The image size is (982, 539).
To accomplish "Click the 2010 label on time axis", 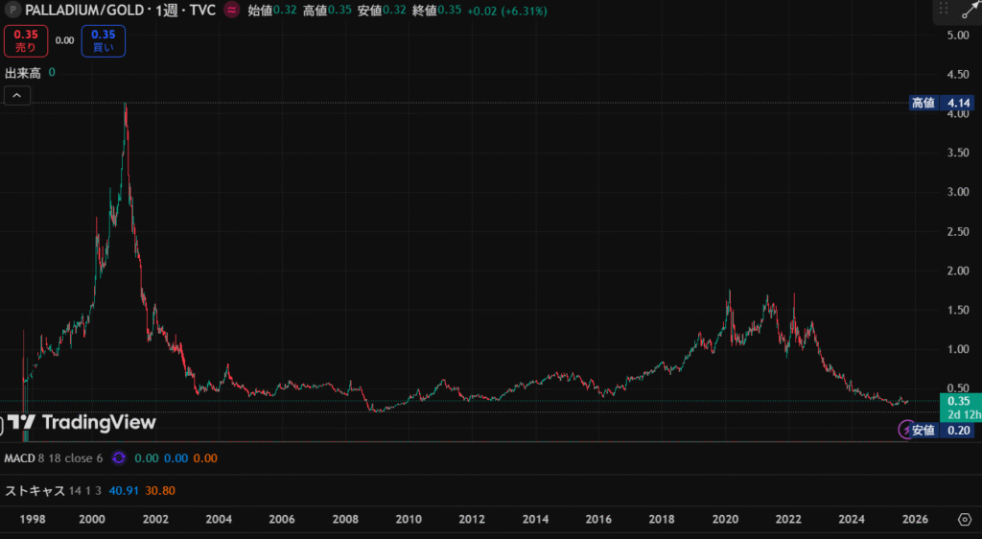I will [409, 519].
